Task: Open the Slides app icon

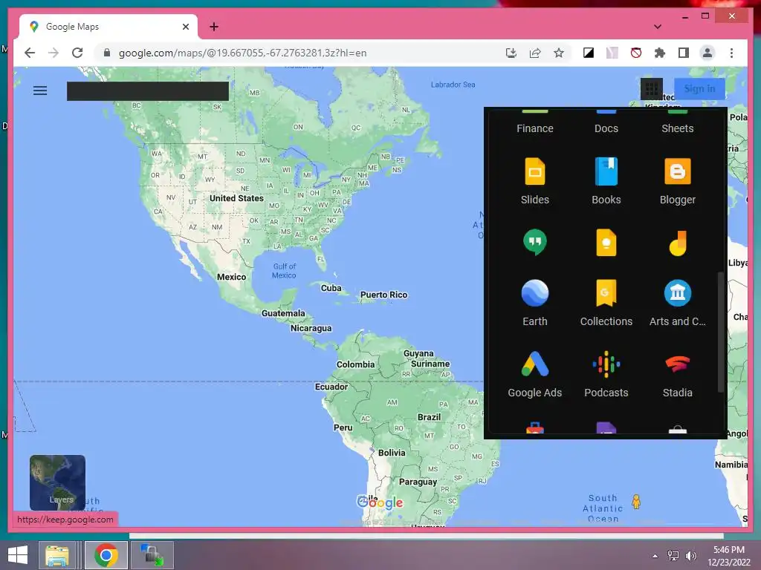Action: click(534, 171)
